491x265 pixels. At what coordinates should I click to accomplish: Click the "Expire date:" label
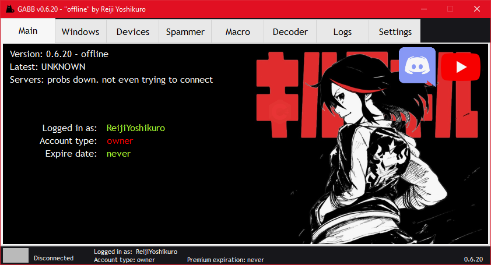[71, 154]
